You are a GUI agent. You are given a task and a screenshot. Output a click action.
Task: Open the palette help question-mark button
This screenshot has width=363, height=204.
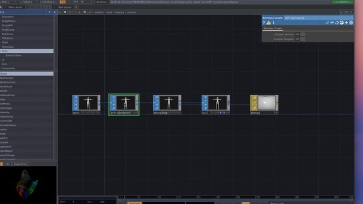49,12
